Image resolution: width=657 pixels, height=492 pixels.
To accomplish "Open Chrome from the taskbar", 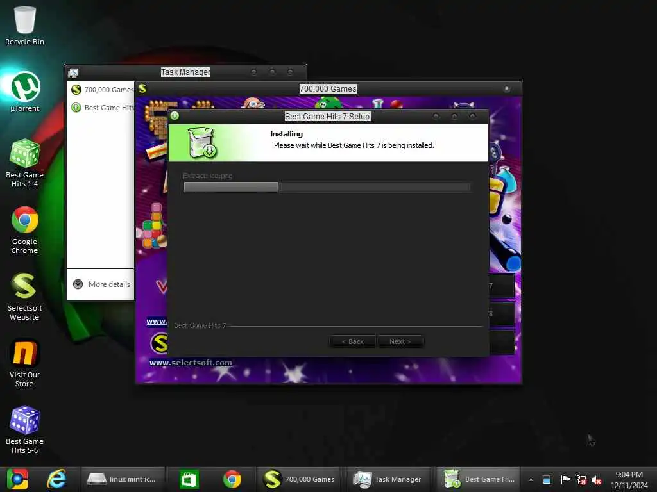I will pyautogui.click(x=232, y=479).
